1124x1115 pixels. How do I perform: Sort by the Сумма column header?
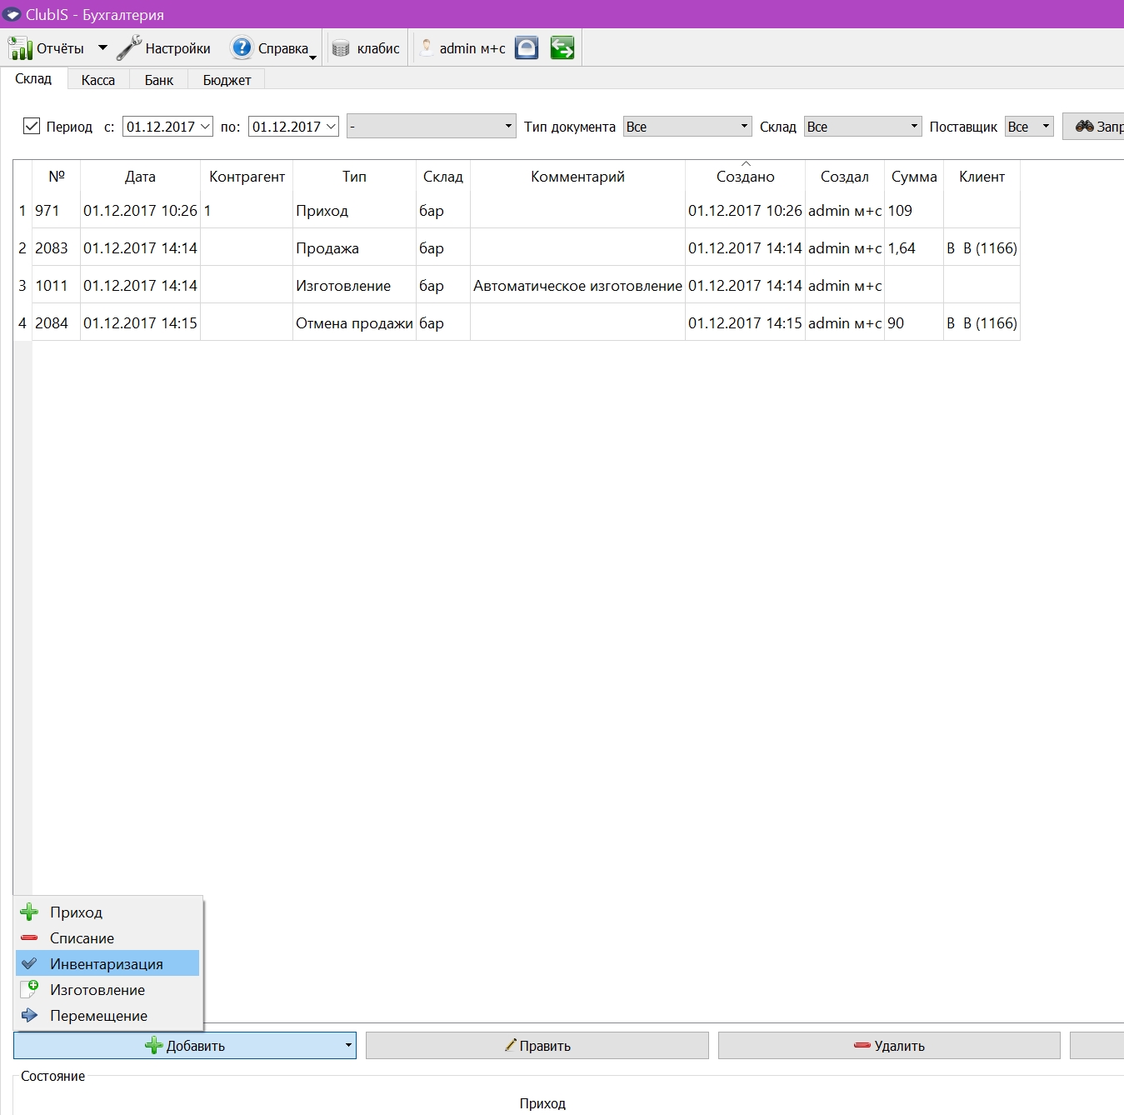914,176
